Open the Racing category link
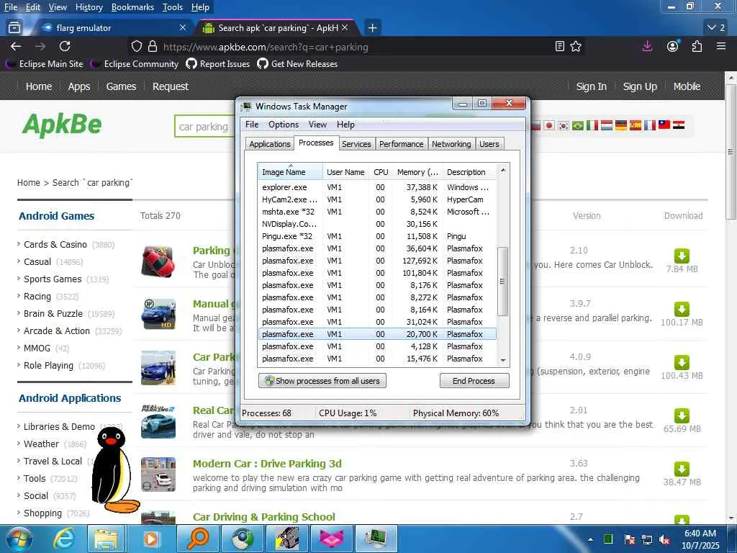Viewport: 737px width, 553px height. [37, 296]
